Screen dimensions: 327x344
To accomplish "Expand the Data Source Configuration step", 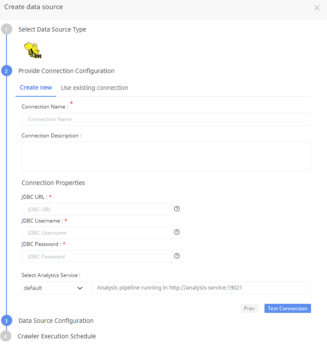I will tap(56, 321).
